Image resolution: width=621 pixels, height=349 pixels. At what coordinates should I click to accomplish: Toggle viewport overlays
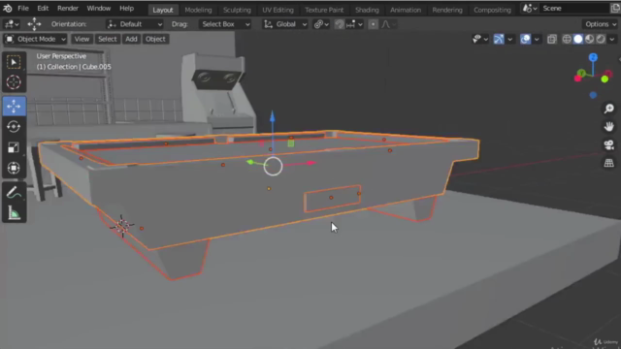[525, 39]
